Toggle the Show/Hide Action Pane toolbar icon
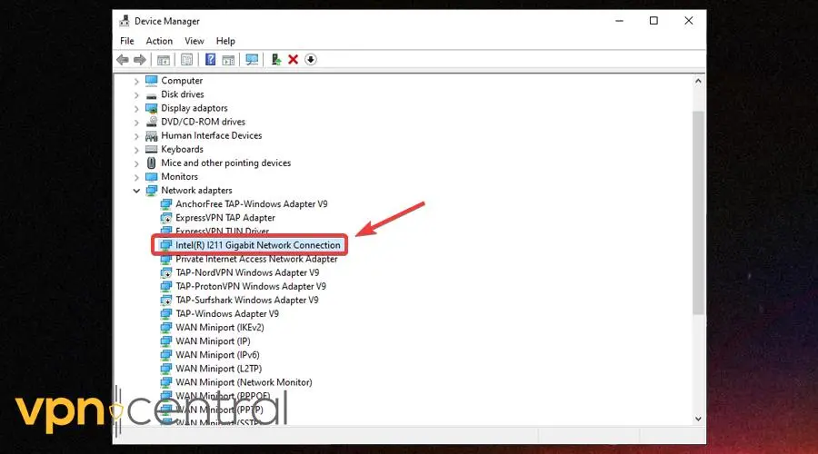This screenshot has width=818, height=454. (228, 60)
